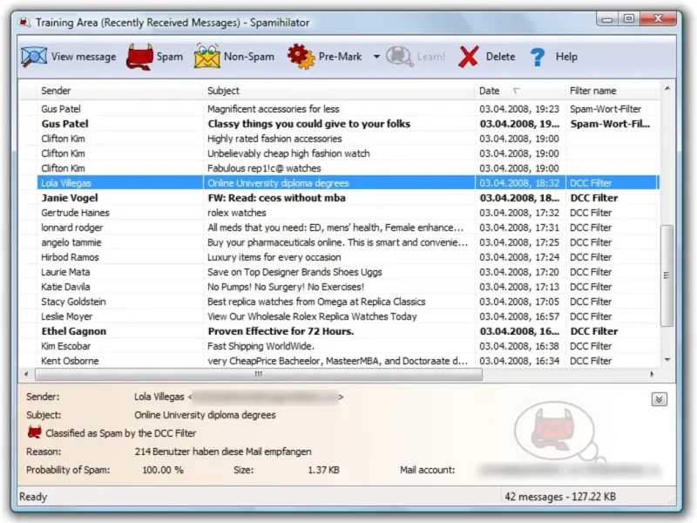
Task: Click the Spamihilator title bar app icon
Action: tap(24, 23)
